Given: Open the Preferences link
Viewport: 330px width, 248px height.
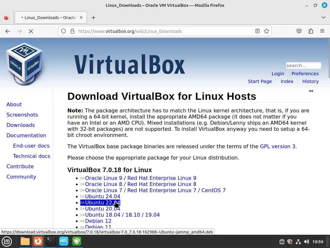Looking at the screenshot, I should 305,74.
